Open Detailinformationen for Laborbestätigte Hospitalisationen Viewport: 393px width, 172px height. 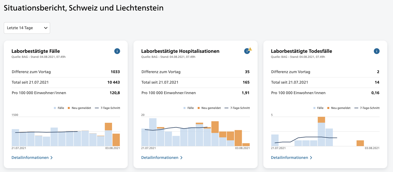coord(160,158)
